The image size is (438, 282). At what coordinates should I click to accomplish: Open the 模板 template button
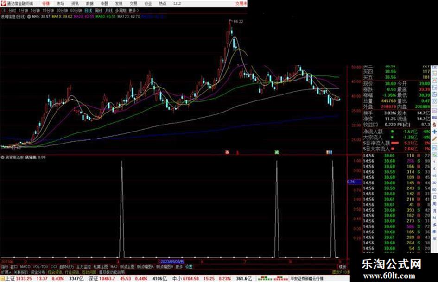pyautogui.click(x=342, y=267)
